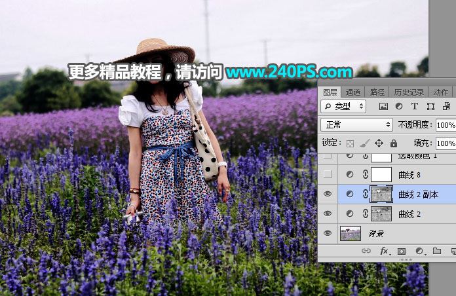Toggle lock image pixels brush icon
The width and height of the screenshot is (456, 296).
(x=365, y=143)
